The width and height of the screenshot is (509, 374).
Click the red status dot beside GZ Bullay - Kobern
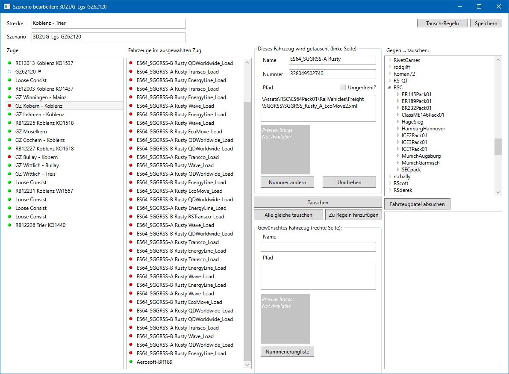coord(9,157)
